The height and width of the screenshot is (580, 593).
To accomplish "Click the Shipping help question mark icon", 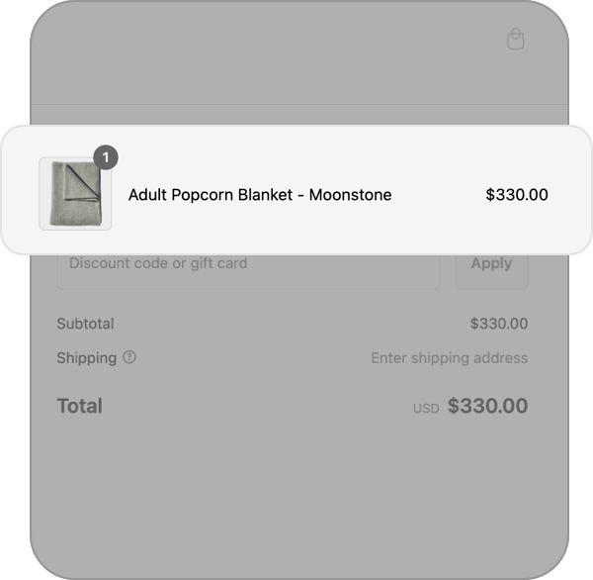I will coord(129,357).
